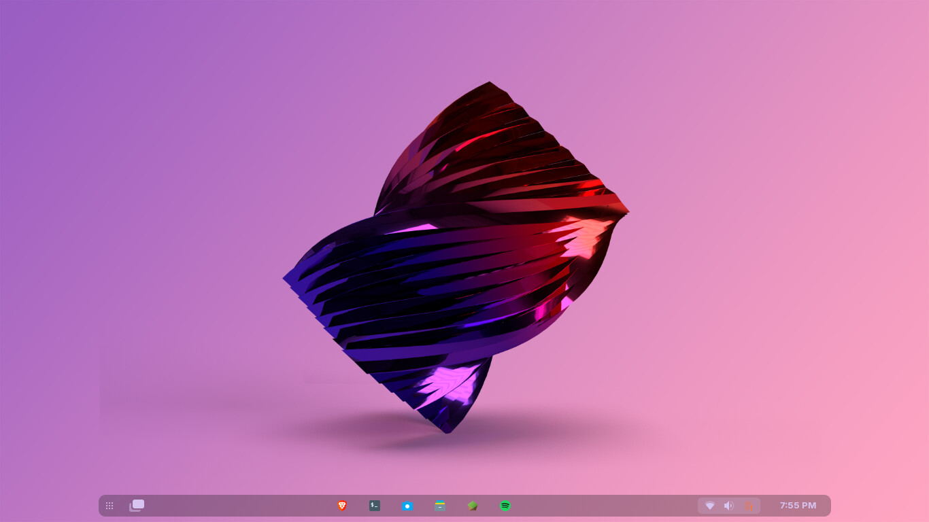The width and height of the screenshot is (929, 522).
Task: Open Spotify from the dock
Action: (x=505, y=506)
